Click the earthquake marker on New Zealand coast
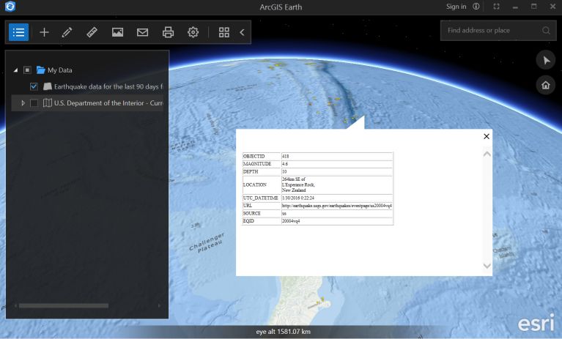The image size is (562, 339). pyautogui.click(x=322, y=300)
